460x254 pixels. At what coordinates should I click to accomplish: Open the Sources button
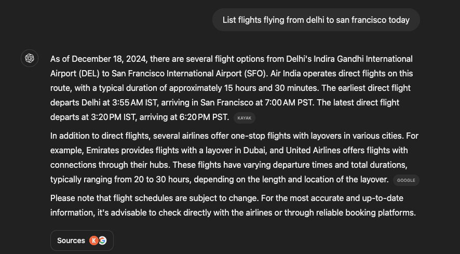coord(82,240)
